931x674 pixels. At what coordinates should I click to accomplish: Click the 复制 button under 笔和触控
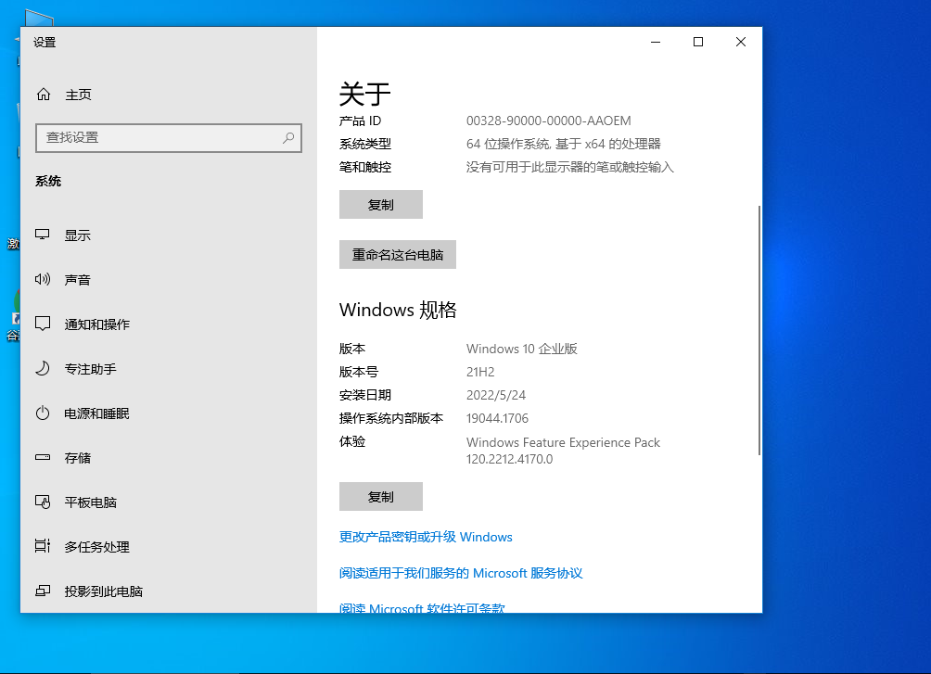pos(380,204)
